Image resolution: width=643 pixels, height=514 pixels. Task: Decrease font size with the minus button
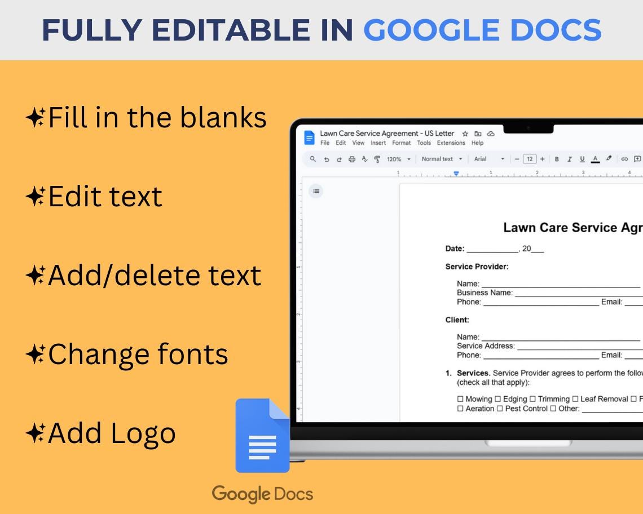point(517,159)
